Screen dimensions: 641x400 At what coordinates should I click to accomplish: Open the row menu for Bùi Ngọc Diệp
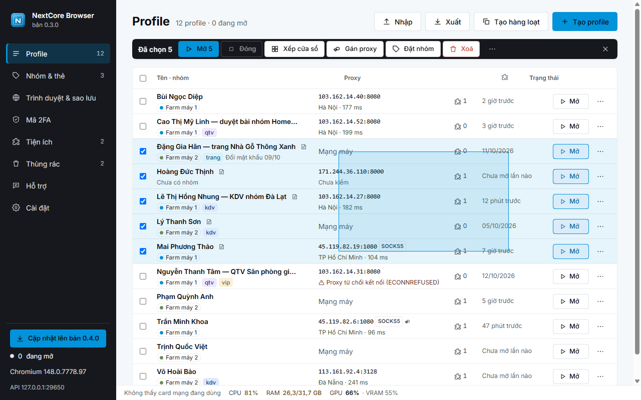[x=600, y=101]
